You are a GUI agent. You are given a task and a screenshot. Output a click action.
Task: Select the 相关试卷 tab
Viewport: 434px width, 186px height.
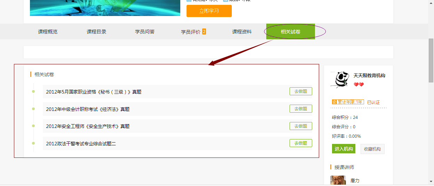click(x=291, y=32)
